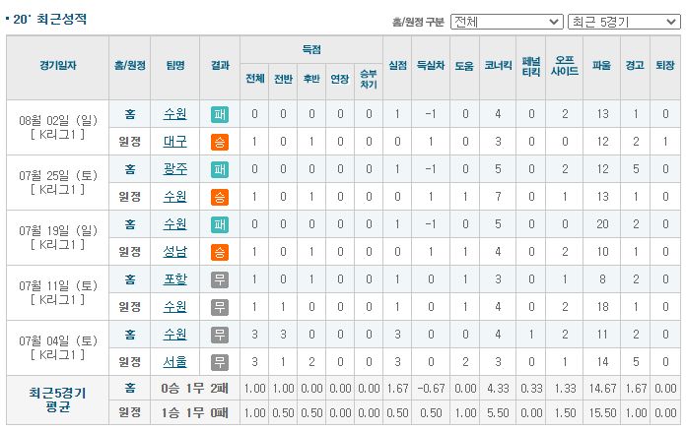686x431 pixels.
Task: Open 수원 home link in 07월 19일 match
Action: (175, 224)
